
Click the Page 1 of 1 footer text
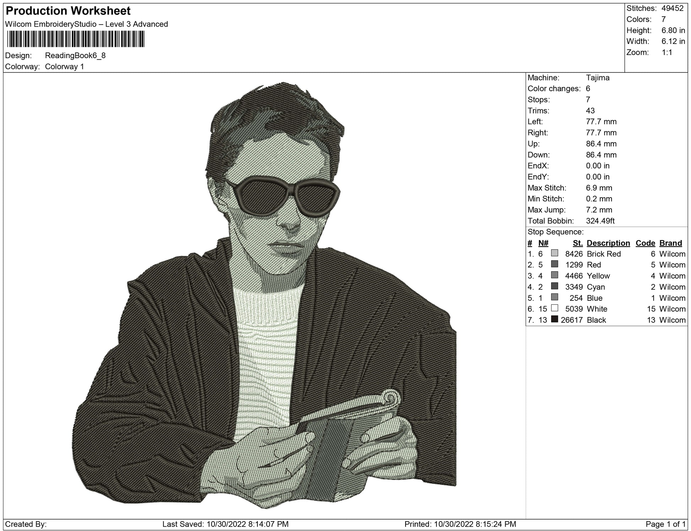click(665, 524)
